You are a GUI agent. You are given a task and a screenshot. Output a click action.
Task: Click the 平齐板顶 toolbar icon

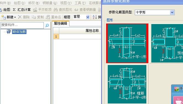coord(35,10)
